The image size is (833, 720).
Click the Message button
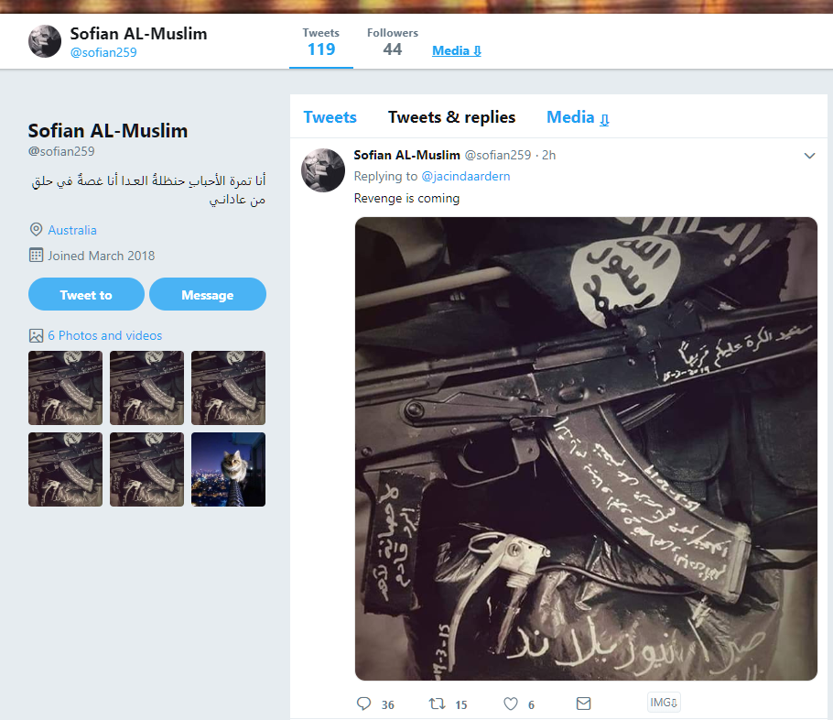208,294
